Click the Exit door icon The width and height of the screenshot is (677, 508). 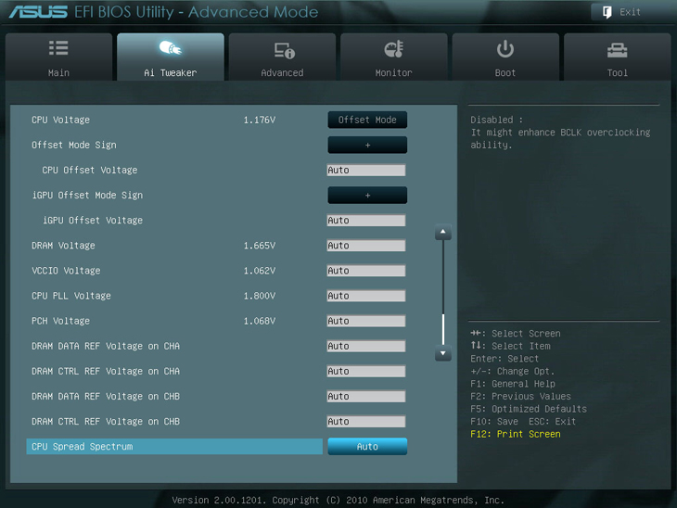(x=607, y=12)
